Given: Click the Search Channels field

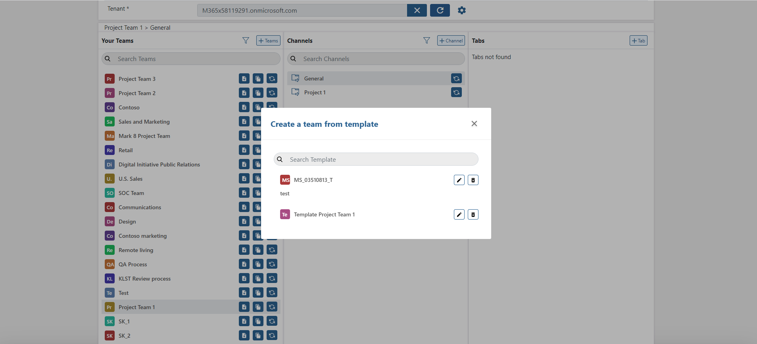Looking at the screenshot, I should pyautogui.click(x=376, y=59).
